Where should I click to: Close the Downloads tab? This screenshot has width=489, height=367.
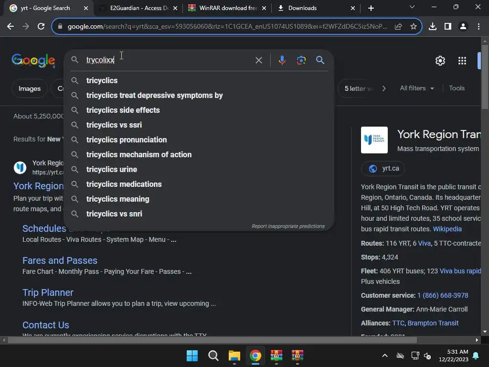pyautogui.click(x=353, y=8)
